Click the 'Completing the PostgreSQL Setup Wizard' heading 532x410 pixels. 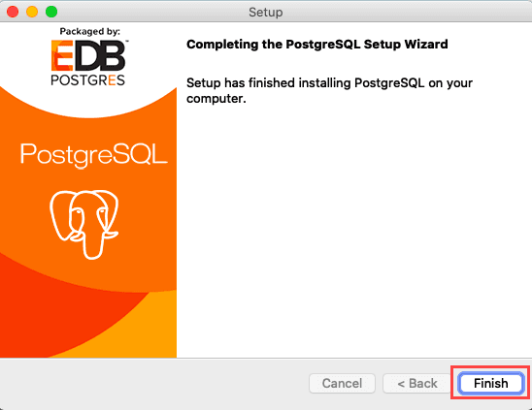click(x=317, y=44)
